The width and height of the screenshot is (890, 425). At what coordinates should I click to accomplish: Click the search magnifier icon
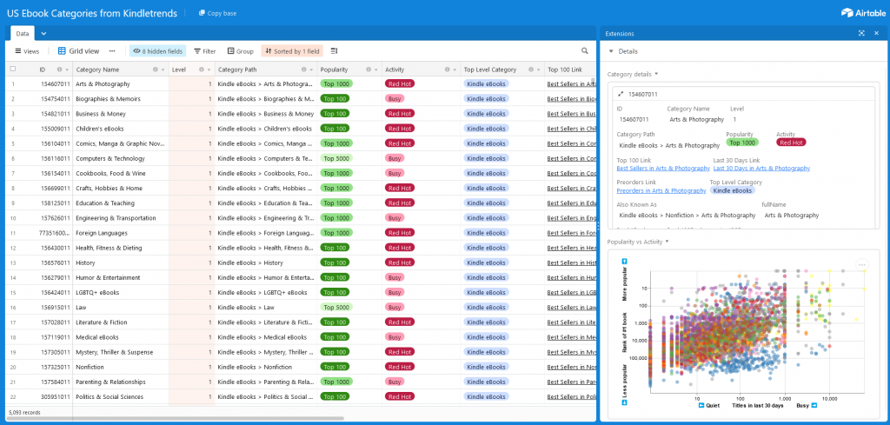[x=585, y=51]
